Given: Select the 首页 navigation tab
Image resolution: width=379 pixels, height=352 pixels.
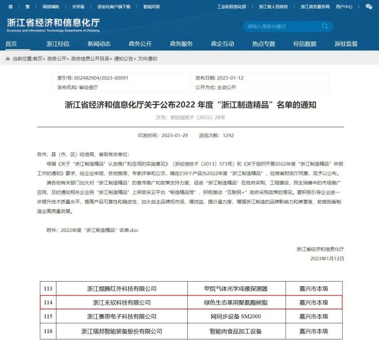Looking at the screenshot, I should click(x=11, y=44).
